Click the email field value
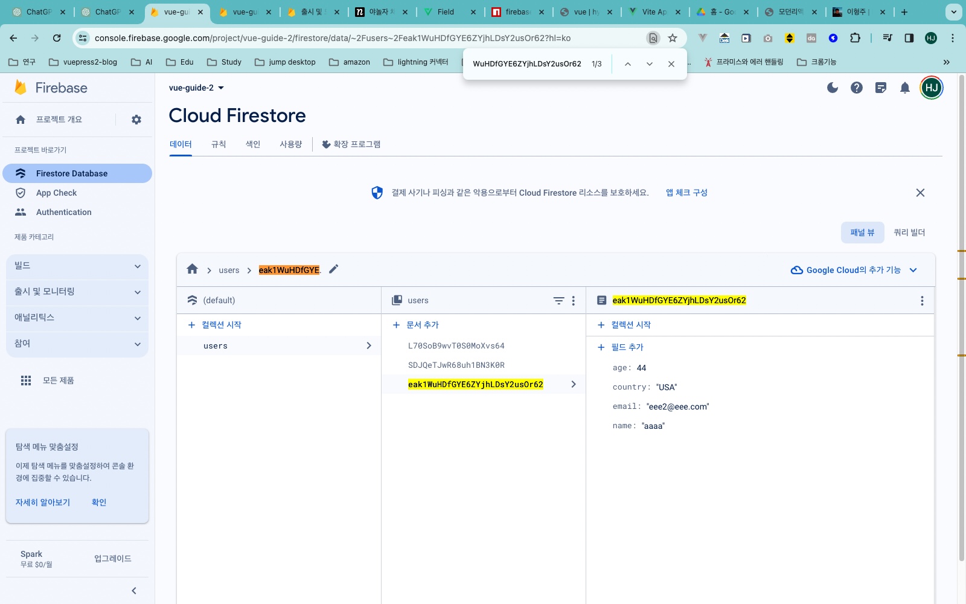Screen dimensions: 966x604 (677, 406)
